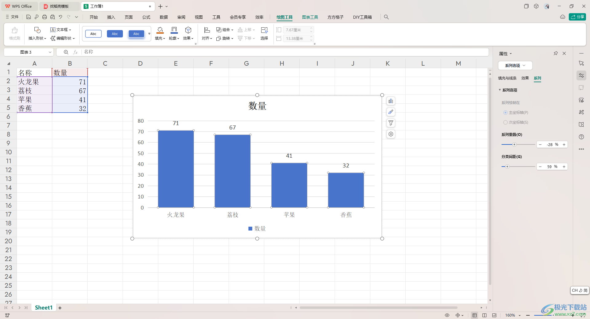Click the Share button
The image size is (590, 319).
(577, 17)
